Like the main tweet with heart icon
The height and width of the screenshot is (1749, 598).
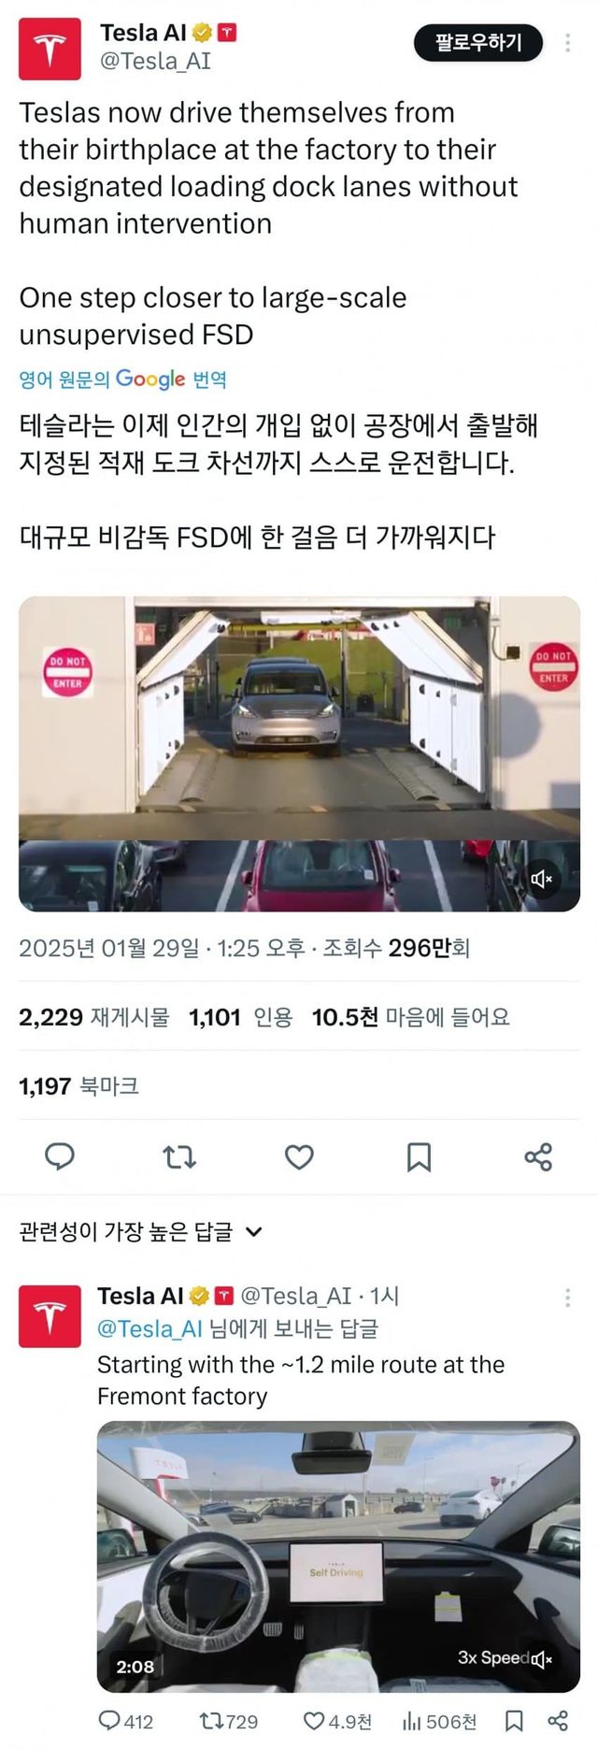click(299, 1157)
